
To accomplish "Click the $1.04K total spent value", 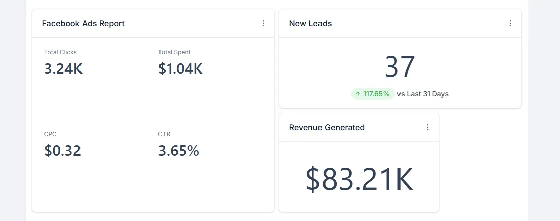I will coord(180,69).
